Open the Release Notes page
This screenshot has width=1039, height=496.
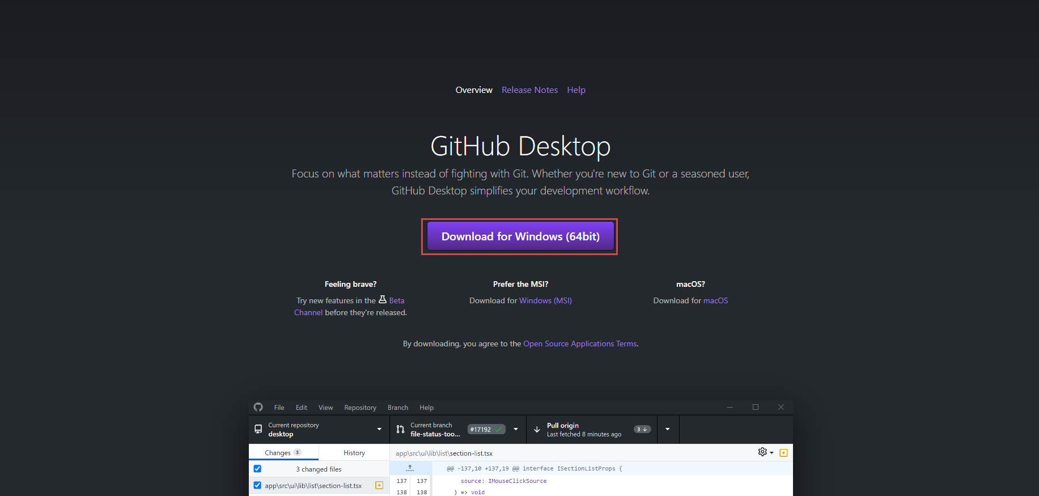tap(529, 90)
